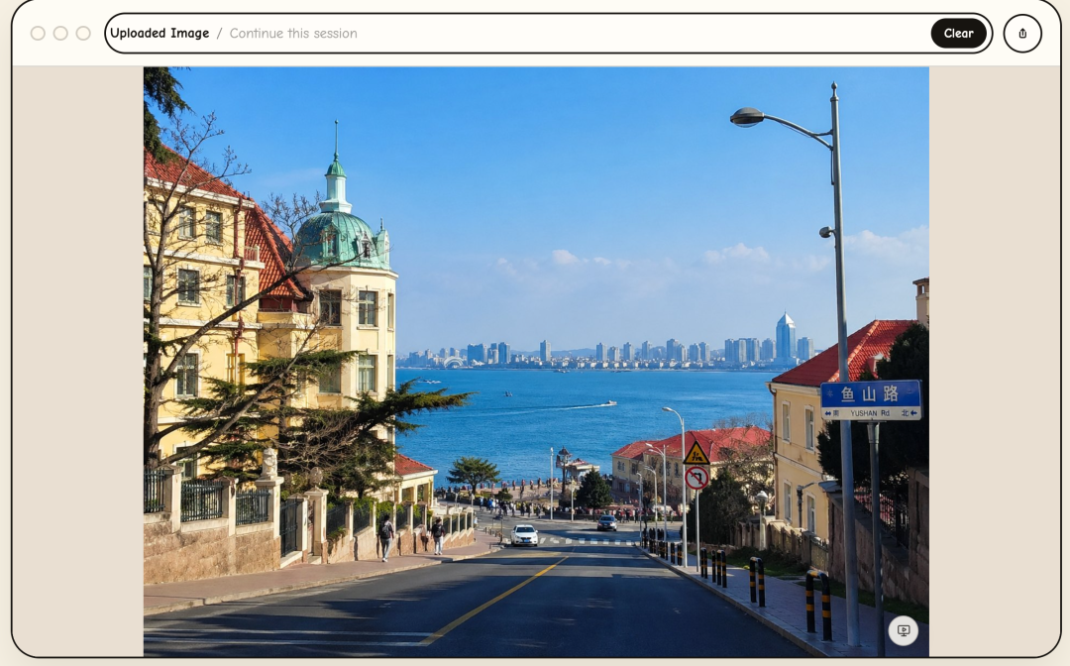Click the rightmost window control circle
Screen dimensions: 1070x666
pyautogui.click(x=83, y=34)
